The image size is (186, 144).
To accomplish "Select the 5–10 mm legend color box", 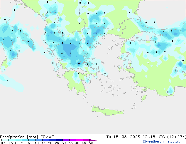I will pos(32,140).
